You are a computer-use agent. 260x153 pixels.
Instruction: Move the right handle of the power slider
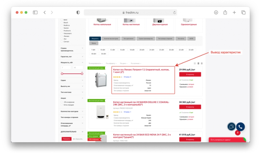tap(82, 74)
